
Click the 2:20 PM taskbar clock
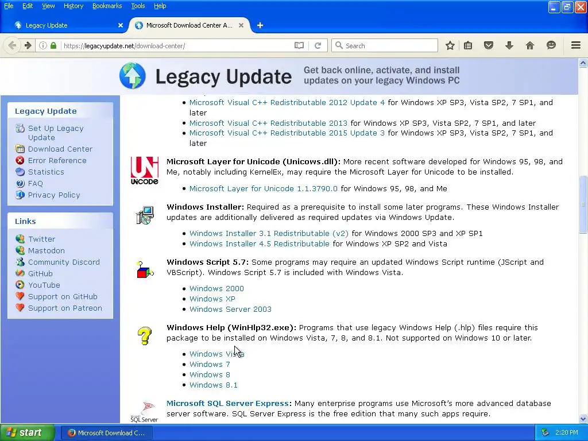(567, 432)
